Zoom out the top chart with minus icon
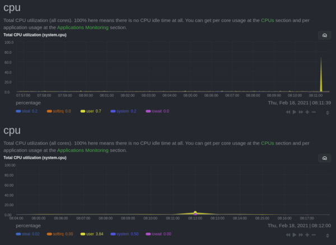Image resolution: width=336 pixels, height=245 pixels. coord(314,112)
